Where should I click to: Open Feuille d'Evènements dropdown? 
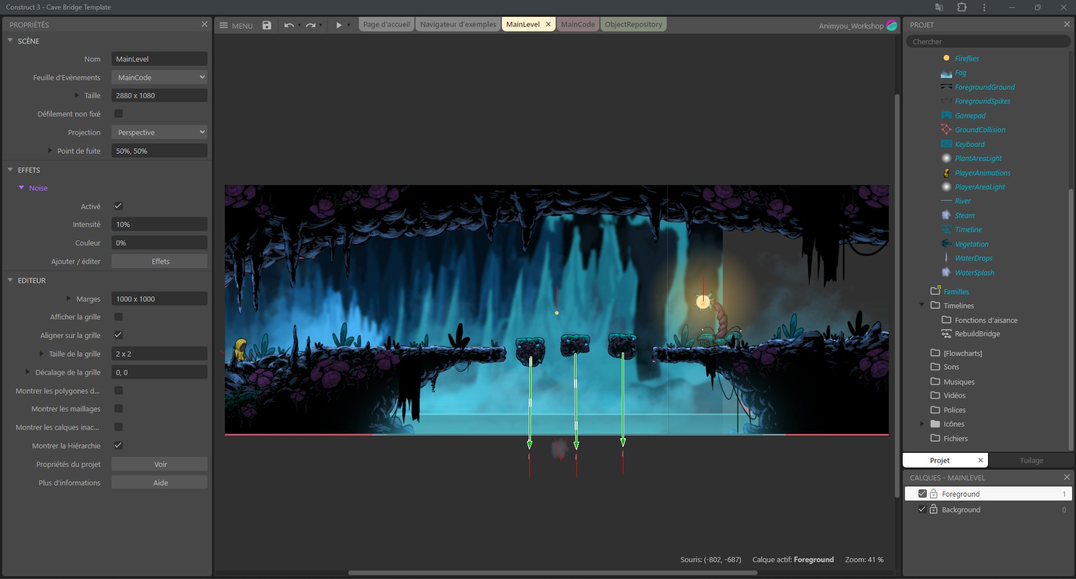[x=159, y=77]
